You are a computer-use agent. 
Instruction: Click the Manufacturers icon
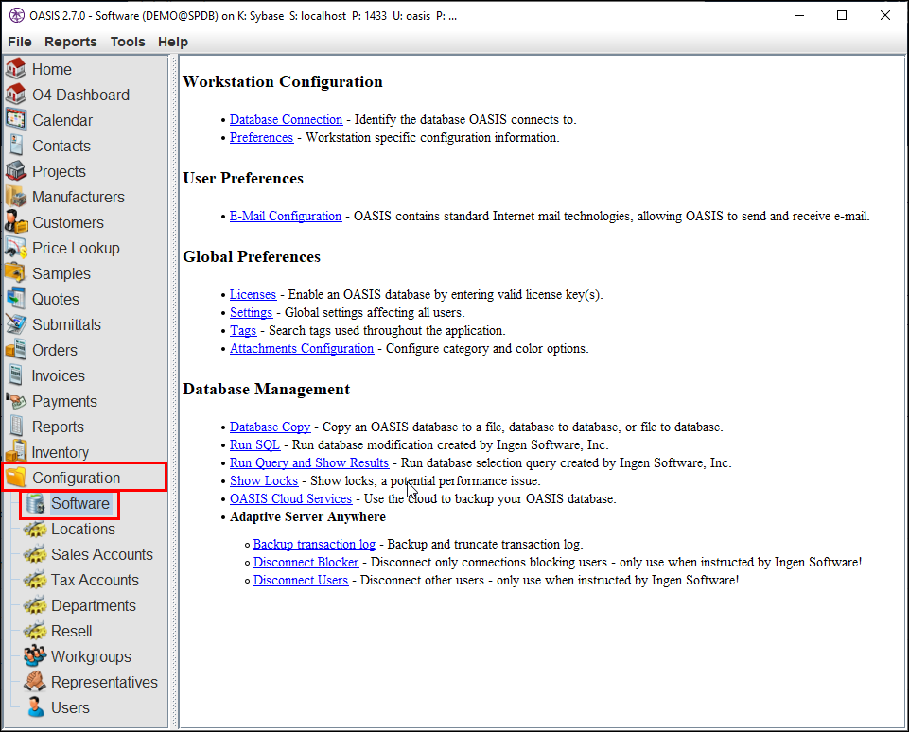tap(16, 197)
